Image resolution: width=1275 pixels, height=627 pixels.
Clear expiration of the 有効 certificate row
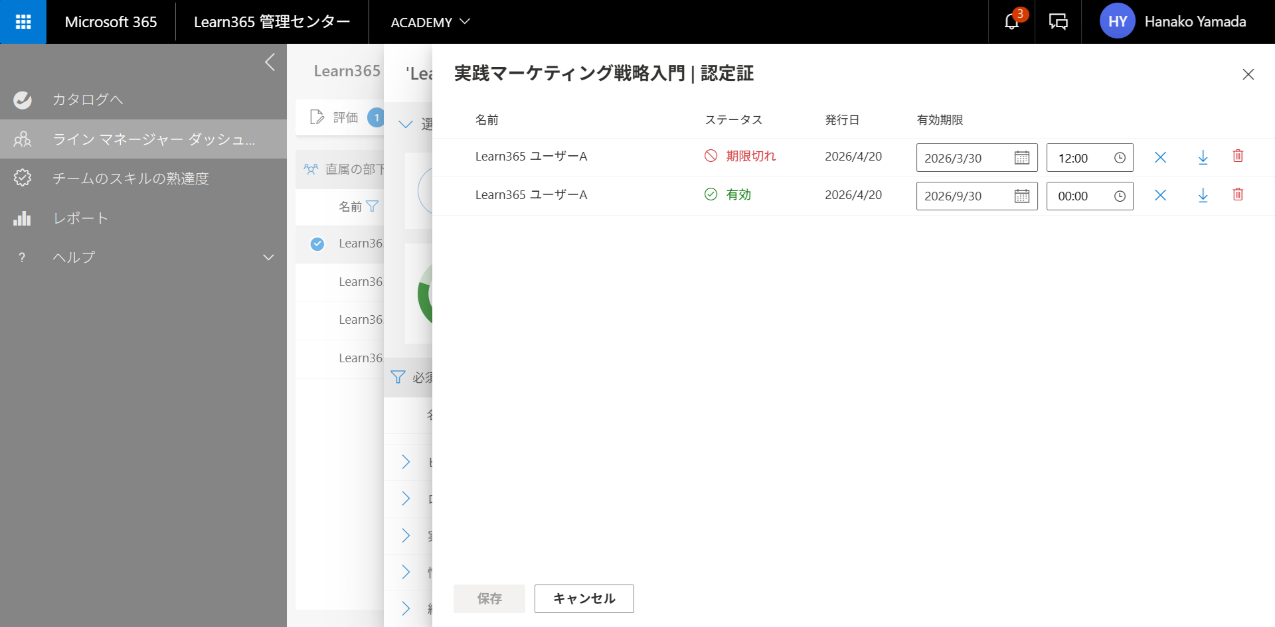pyautogui.click(x=1160, y=195)
